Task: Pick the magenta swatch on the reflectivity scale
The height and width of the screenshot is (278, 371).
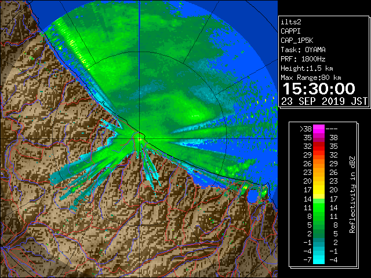Action: pyautogui.click(x=319, y=129)
